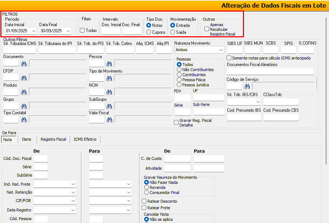Click the Produto search binoculars icon

click(x=24, y=92)
